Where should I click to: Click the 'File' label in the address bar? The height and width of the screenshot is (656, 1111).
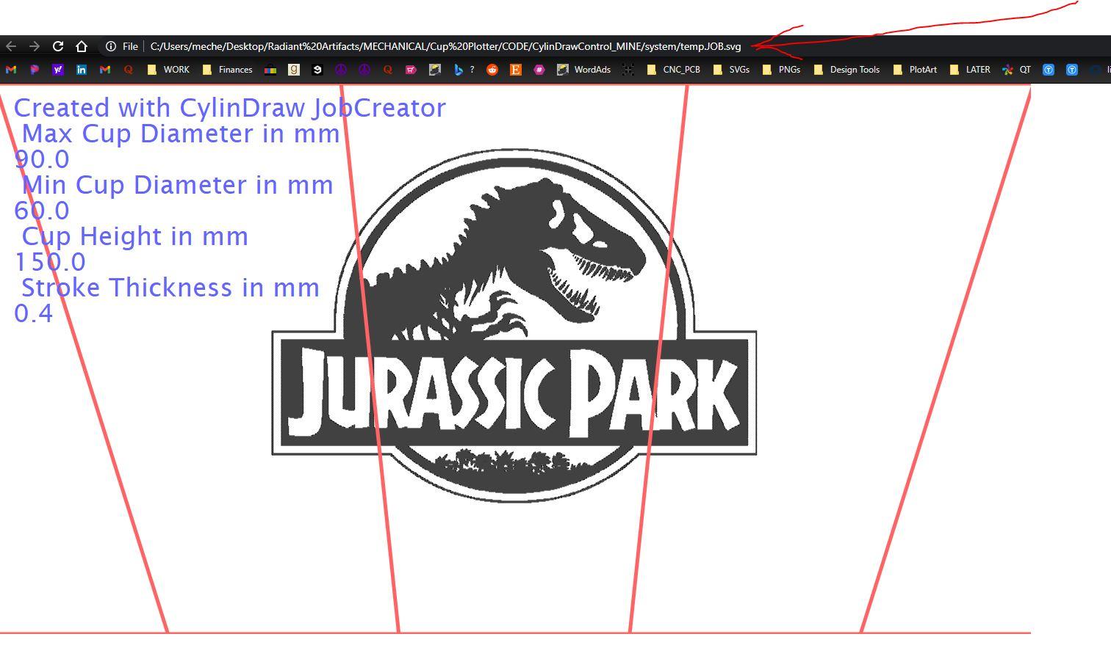click(x=130, y=46)
